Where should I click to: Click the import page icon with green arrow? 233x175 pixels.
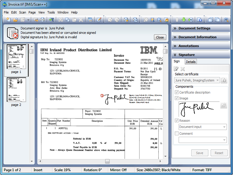[x=51, y=20]
